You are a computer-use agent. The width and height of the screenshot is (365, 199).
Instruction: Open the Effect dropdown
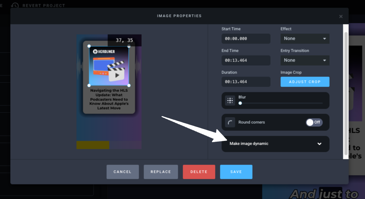304,39
